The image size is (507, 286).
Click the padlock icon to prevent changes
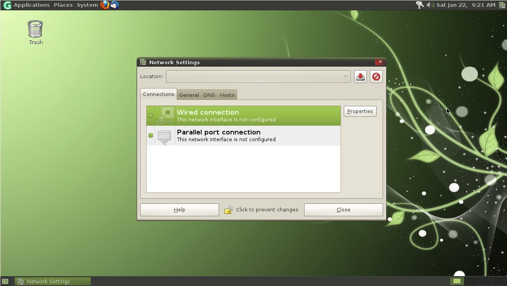tap(229, 210)
